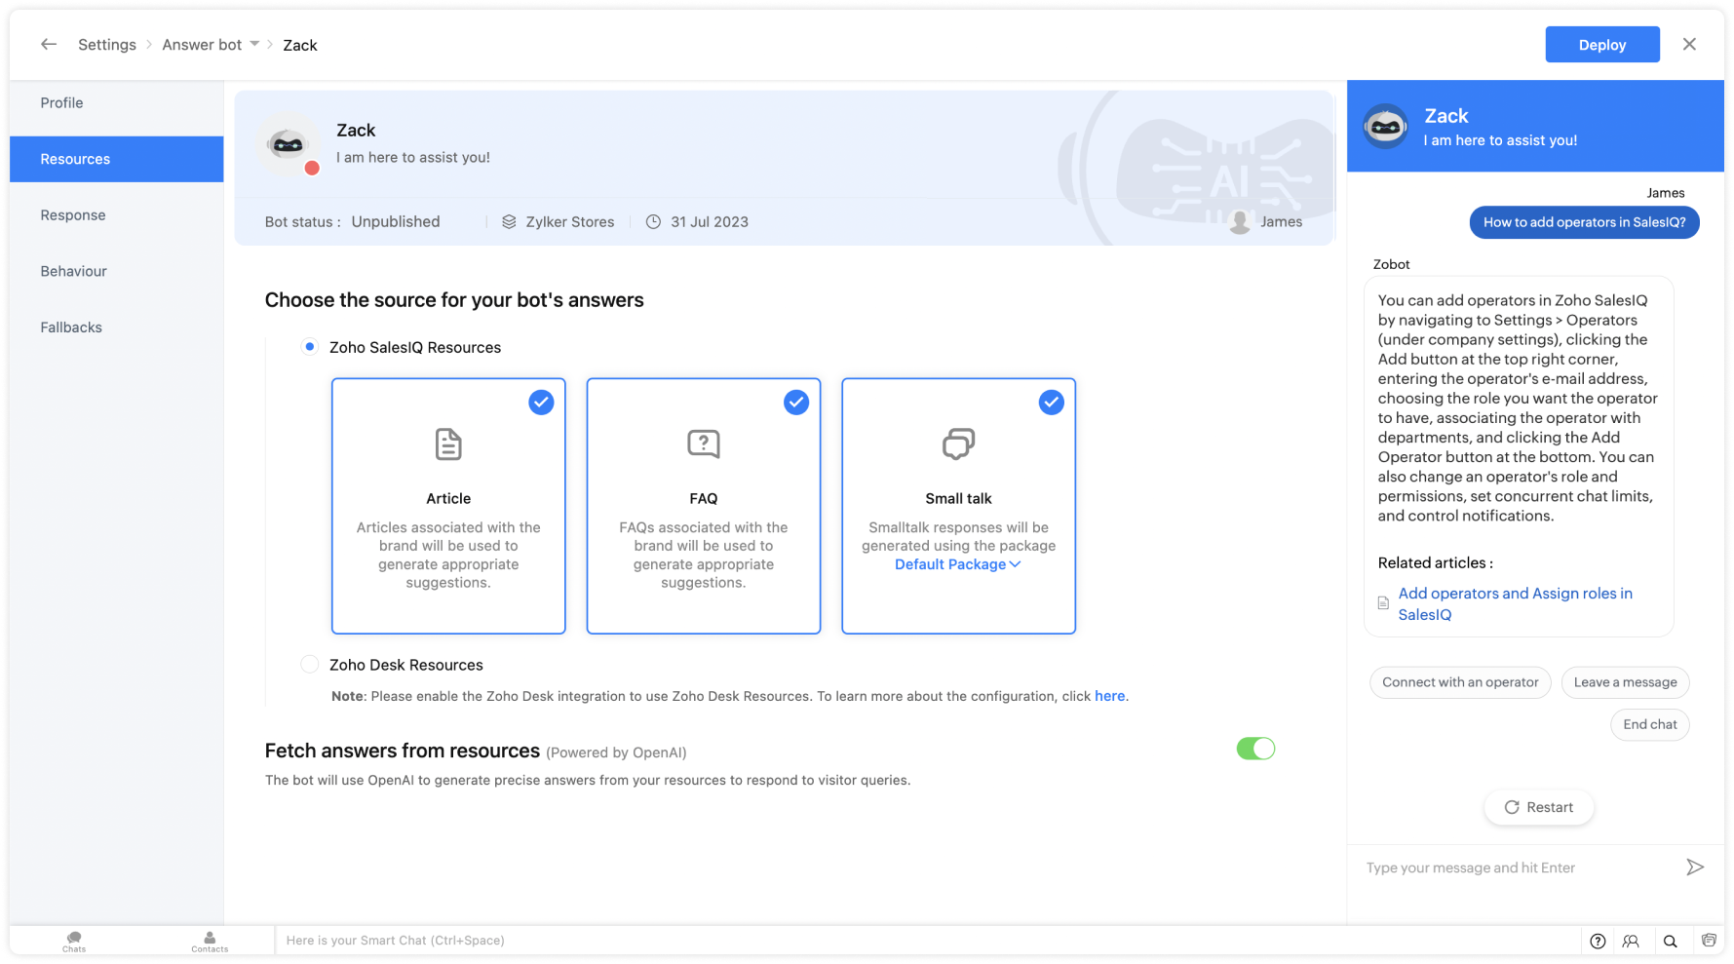The height and width of the screenshot is (964, 1734).
Task: Click the Small talk chat bubbles icon
Action: (958, 443)
